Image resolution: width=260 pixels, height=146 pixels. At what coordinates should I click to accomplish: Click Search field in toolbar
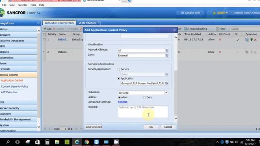click(x=245, y=29)
